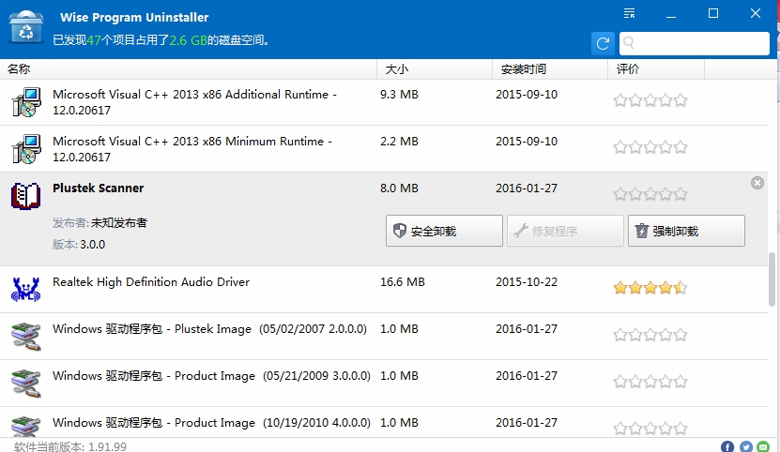This screenshot has width=780, height=452.
Task: Click 修复程序 repair program button
Action: (565, 231)
